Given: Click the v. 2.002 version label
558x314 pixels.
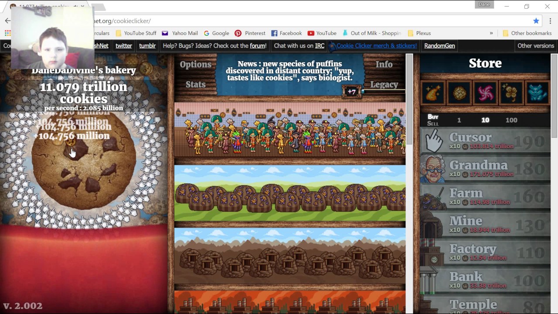Looking at the screenshot, I should 23,306.
